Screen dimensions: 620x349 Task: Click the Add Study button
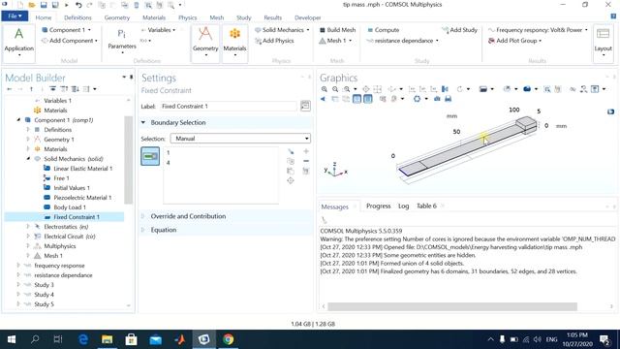point(459,30)
